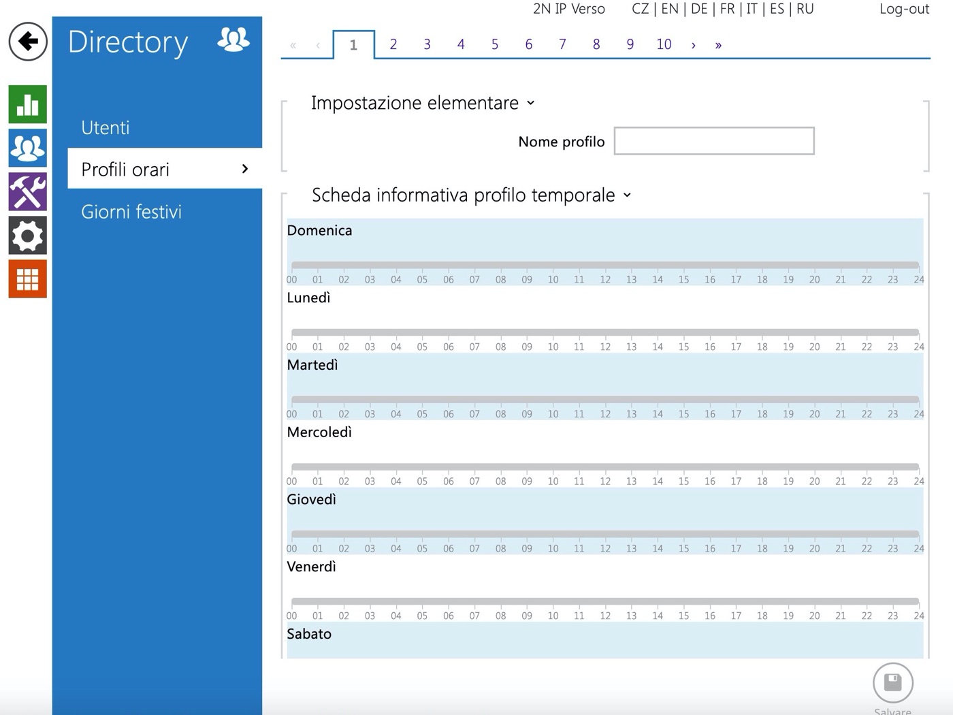The image size is (953, 715).
Task: Click the Martedì time slider bar
Action: 605,400
